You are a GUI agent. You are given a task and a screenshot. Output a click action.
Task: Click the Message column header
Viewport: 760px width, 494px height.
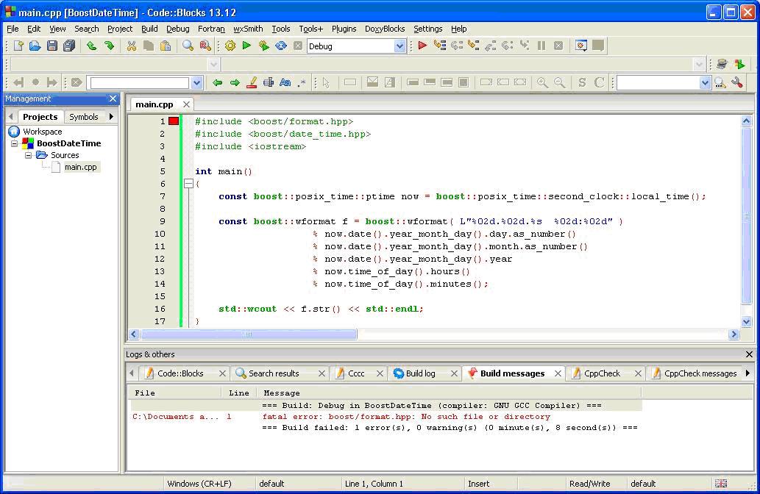click(x=449, y=393)
